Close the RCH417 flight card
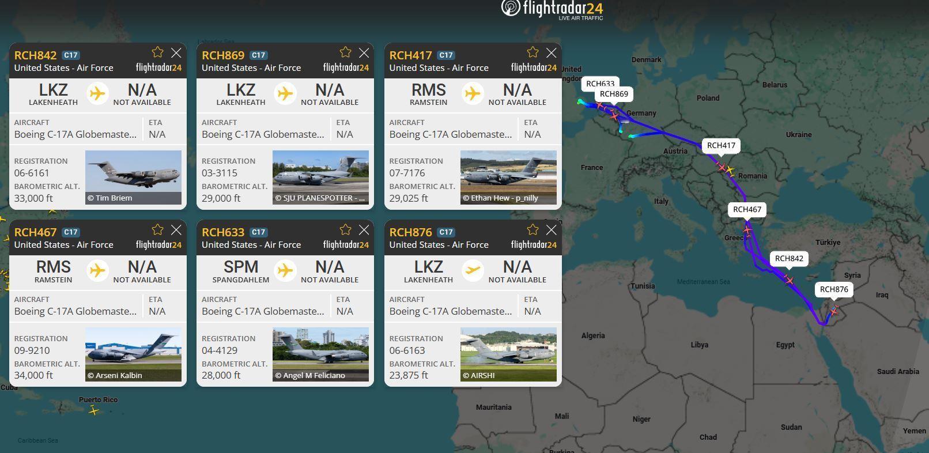The height and width of the screenshot is (453, 929). tap(552, 53)
